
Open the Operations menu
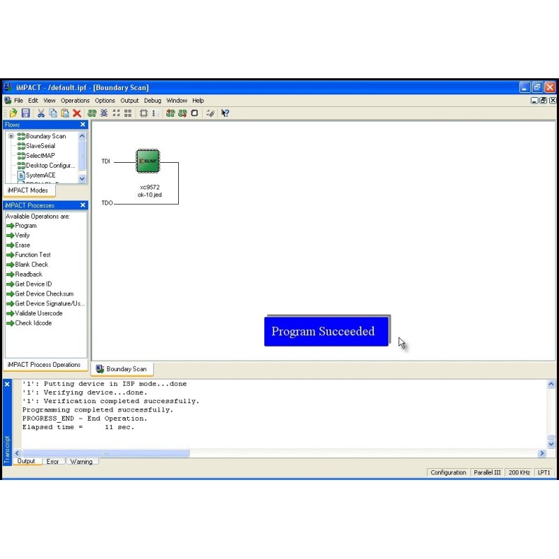[75, 101]
